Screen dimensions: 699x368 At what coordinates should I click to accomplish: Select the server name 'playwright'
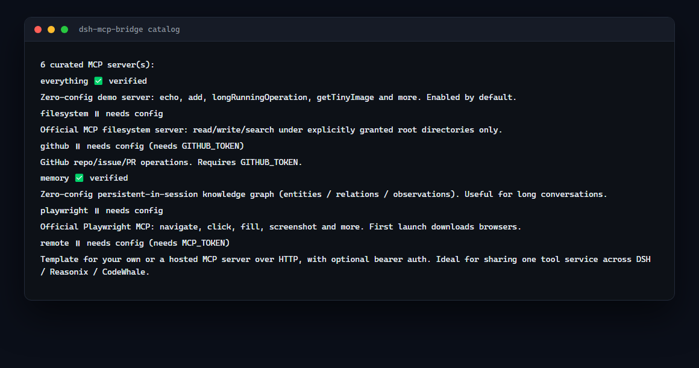[64, 210]
